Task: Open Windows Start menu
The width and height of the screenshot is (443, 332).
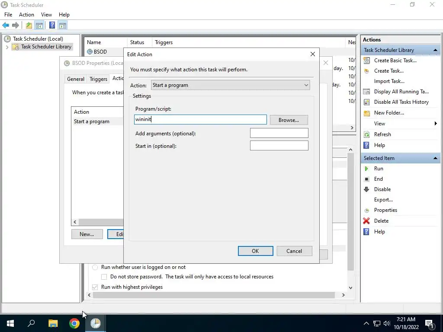Action: point(10,323)
